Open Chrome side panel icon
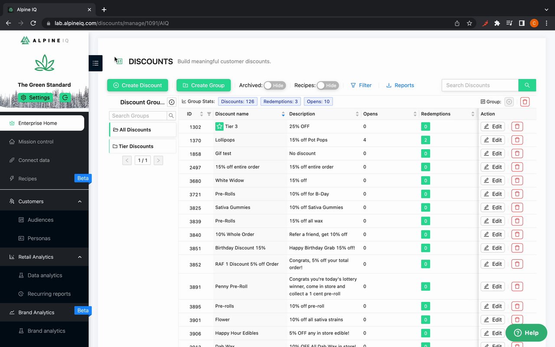The width and height of the screenshot is (555, 347). tap(522, 23)
